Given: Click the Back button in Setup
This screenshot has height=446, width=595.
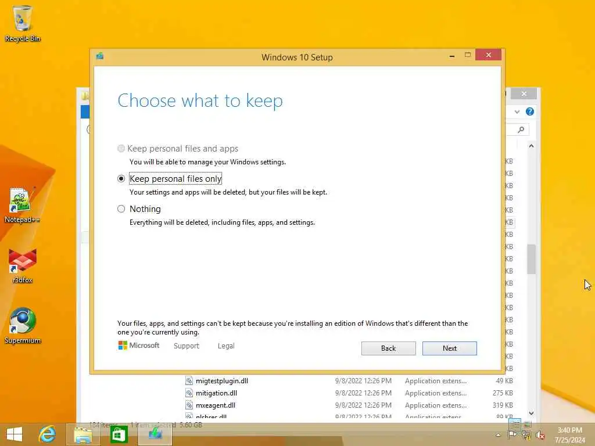Looking at the screenshot, I should [x=389, y=348].
